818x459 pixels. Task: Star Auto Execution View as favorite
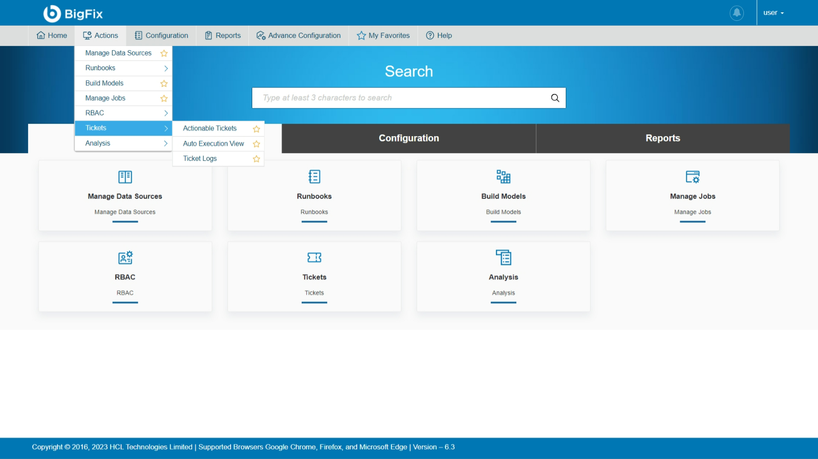click(x=257, y=144)
